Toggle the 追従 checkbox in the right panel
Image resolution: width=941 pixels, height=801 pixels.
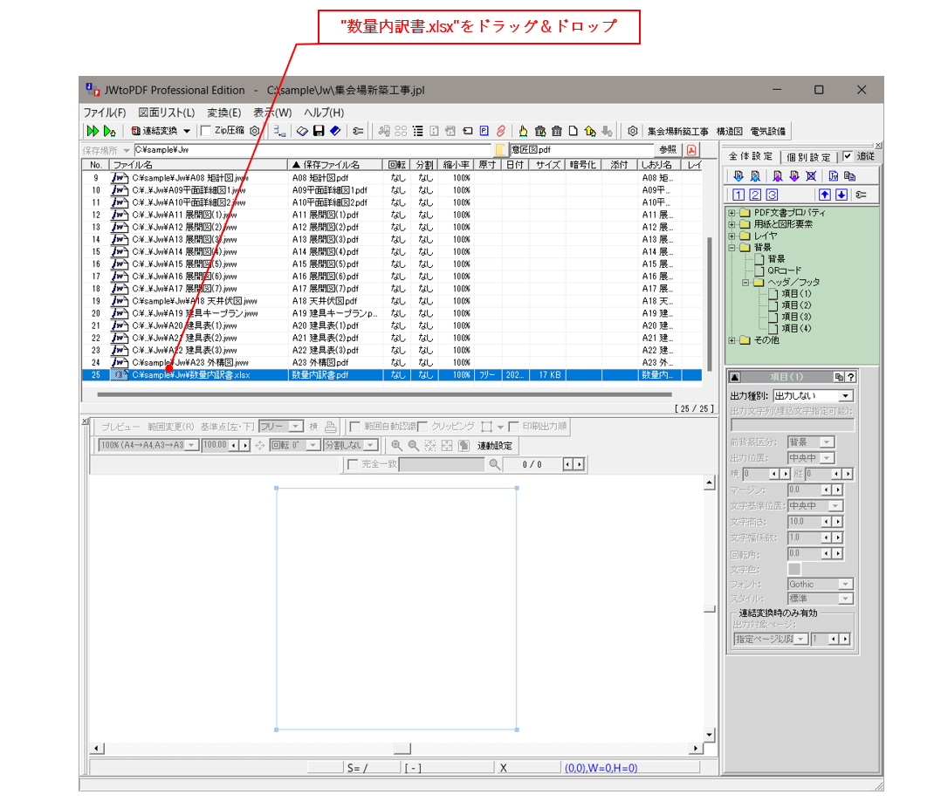[848, 157]
